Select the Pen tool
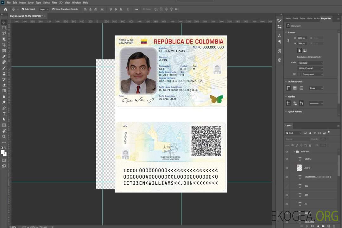The width and height of the screenshot is (342, 228). coord(4,108)
